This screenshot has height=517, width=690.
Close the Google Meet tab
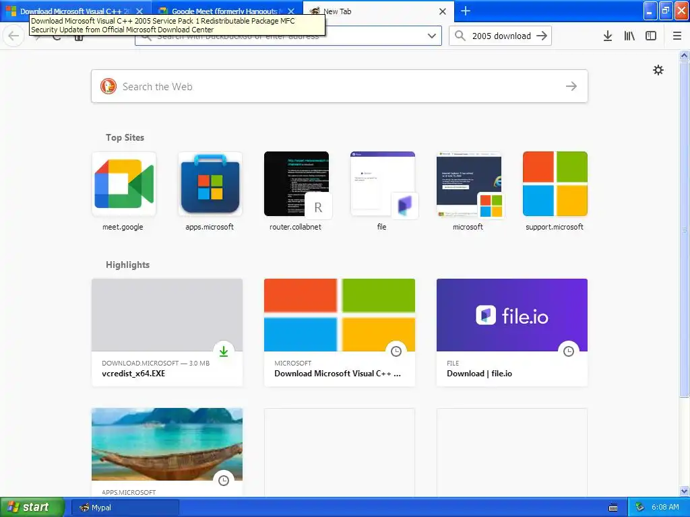pos(291,11)
